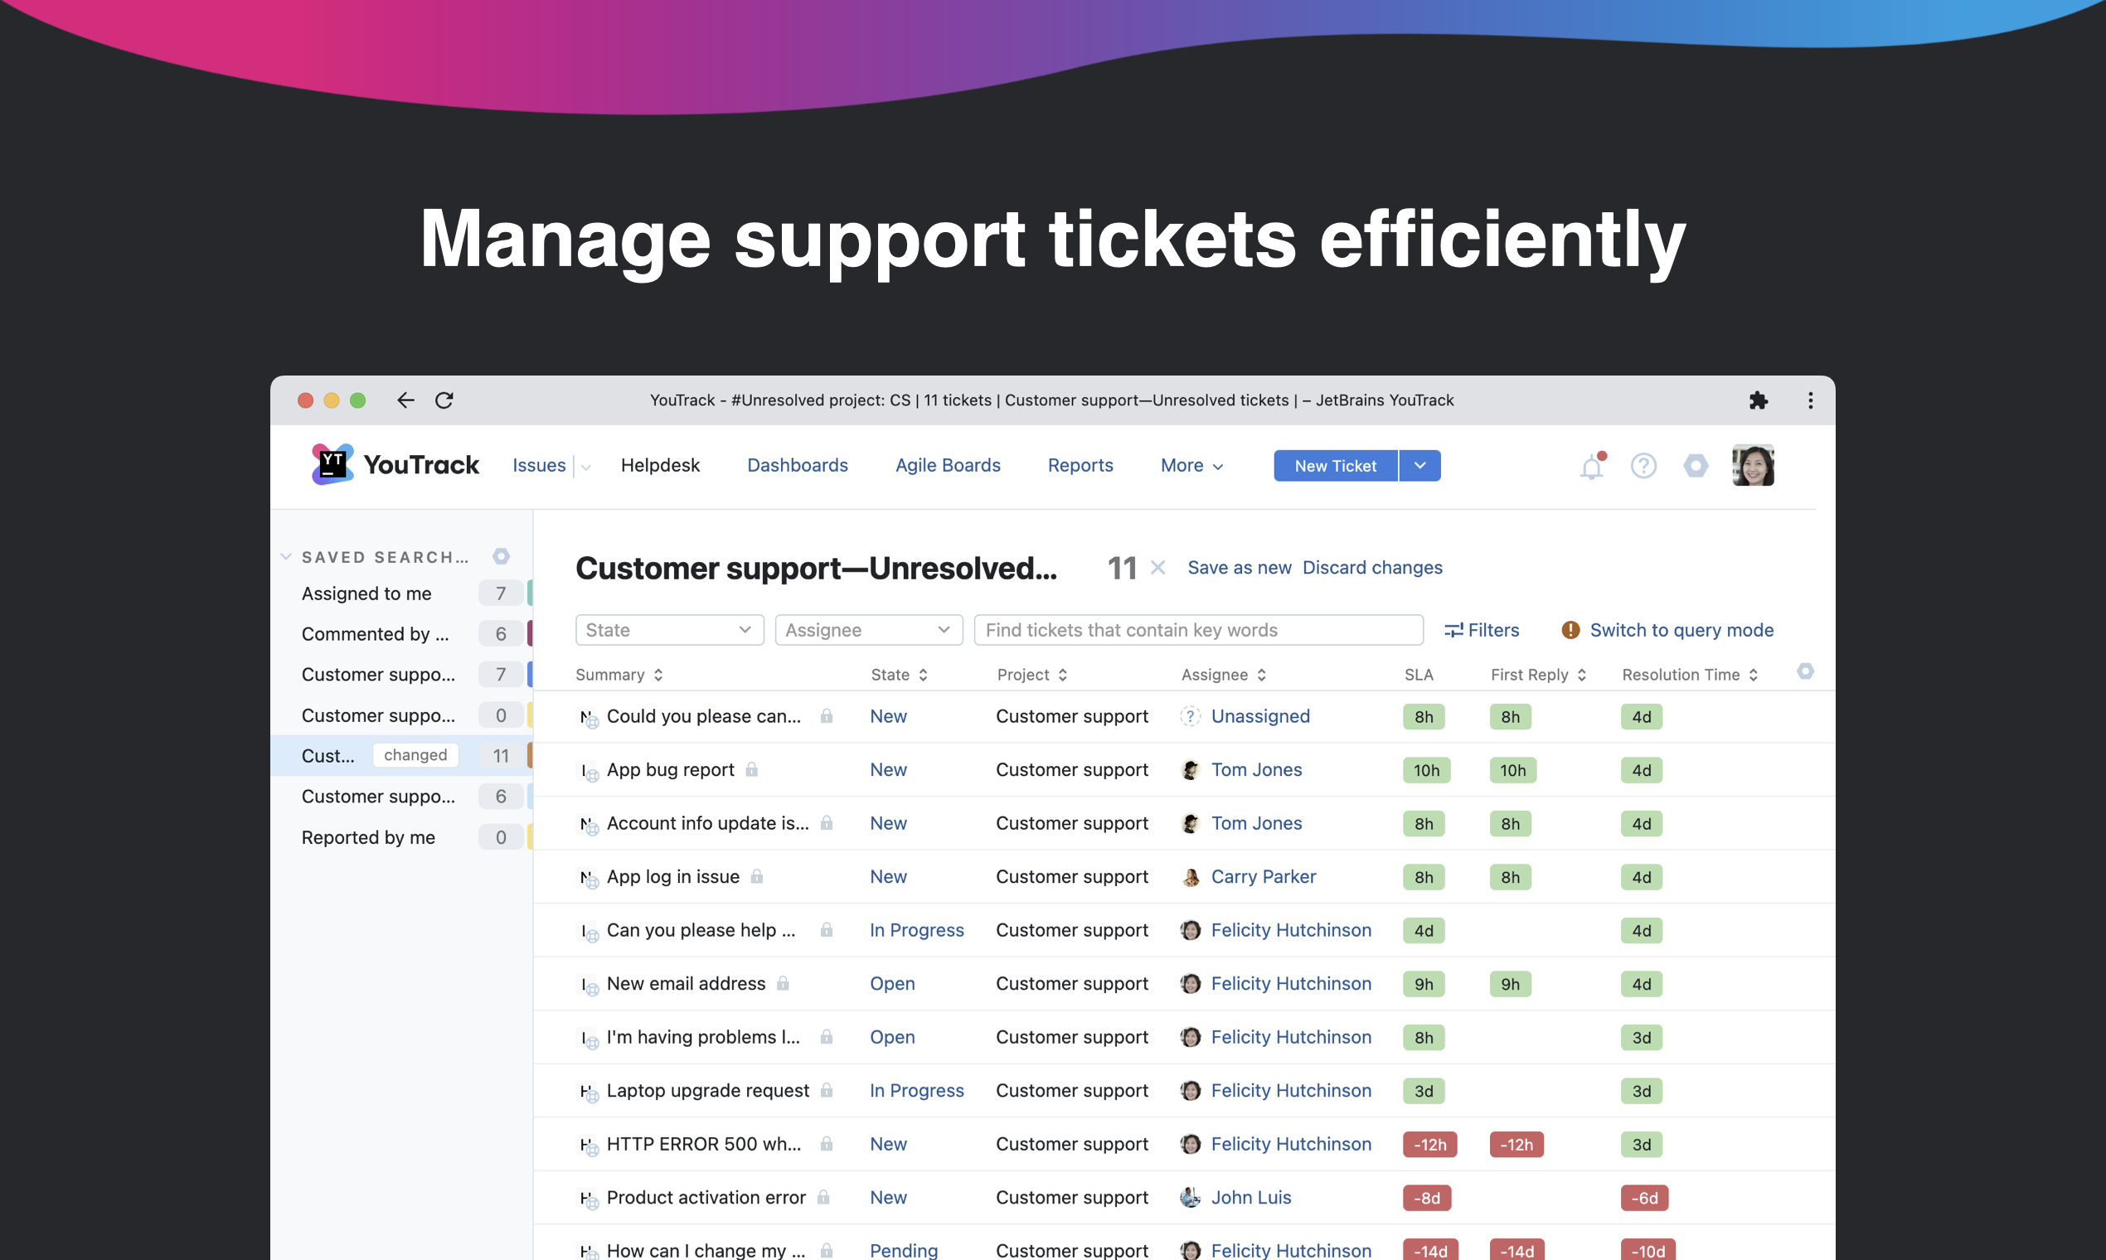Click priority icon on HTTP ERROR 500 row
The height and width of the screenshot is (1260, 2106).
point(589,1146)
